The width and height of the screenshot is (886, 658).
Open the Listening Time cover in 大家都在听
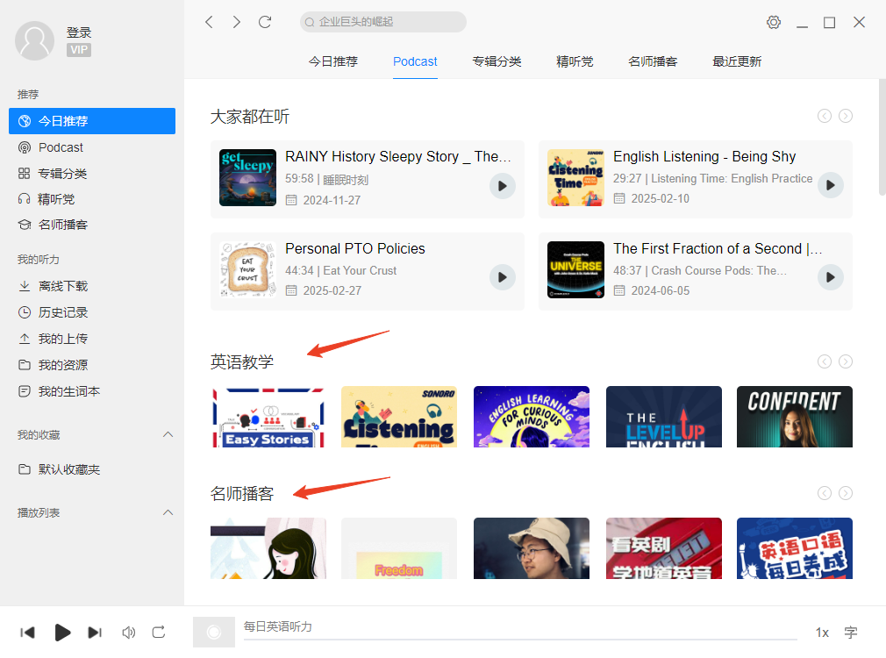click(575, 178)
